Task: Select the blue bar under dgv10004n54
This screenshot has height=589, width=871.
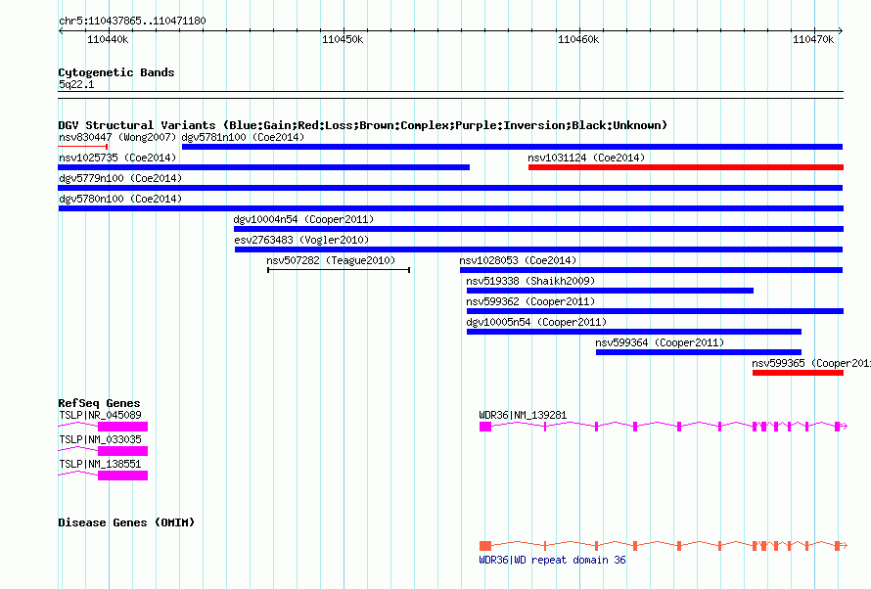Action: tap(539, 229)
